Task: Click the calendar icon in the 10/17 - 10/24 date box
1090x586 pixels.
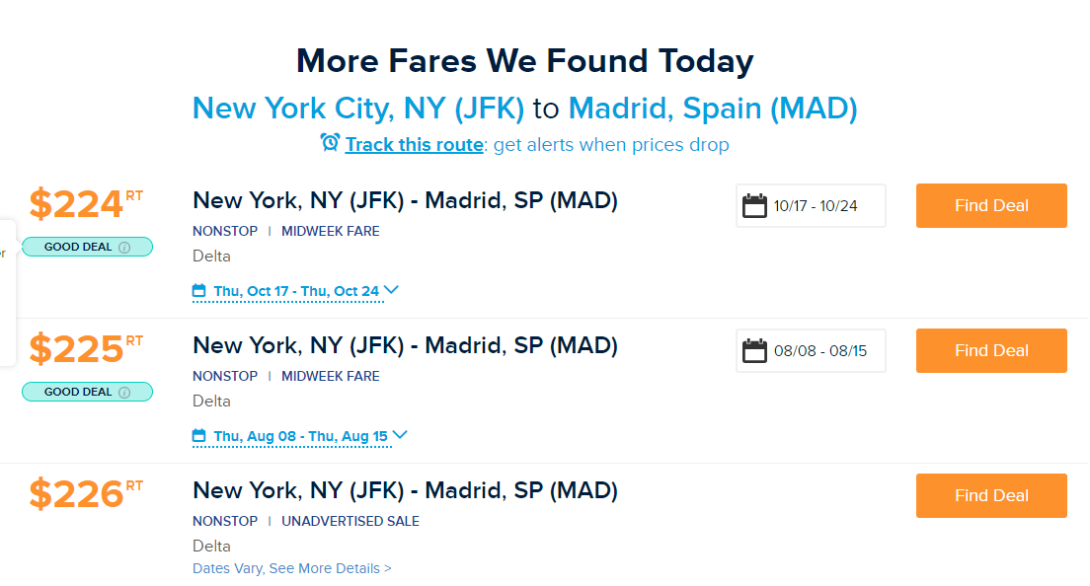Action: pos(755,206)
